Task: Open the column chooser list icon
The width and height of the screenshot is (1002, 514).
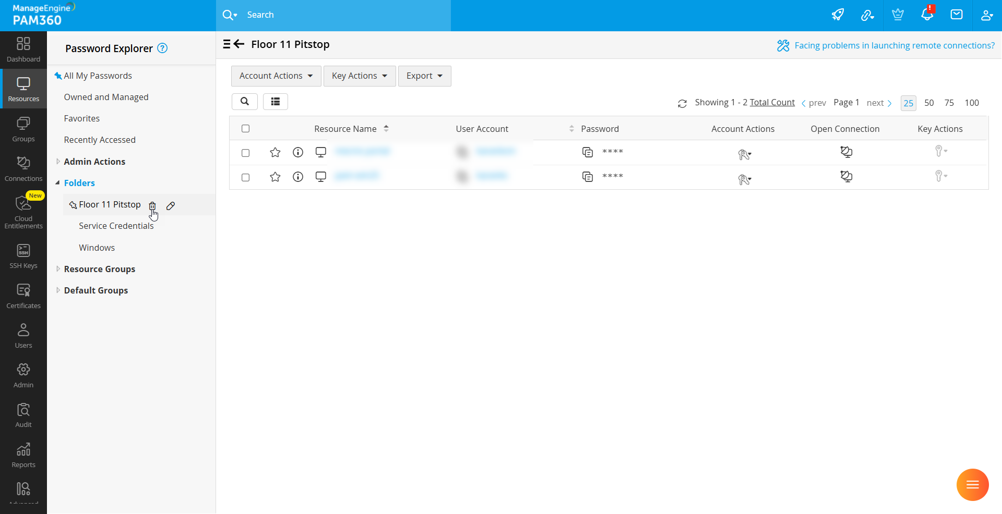Action: pos(275,102)
